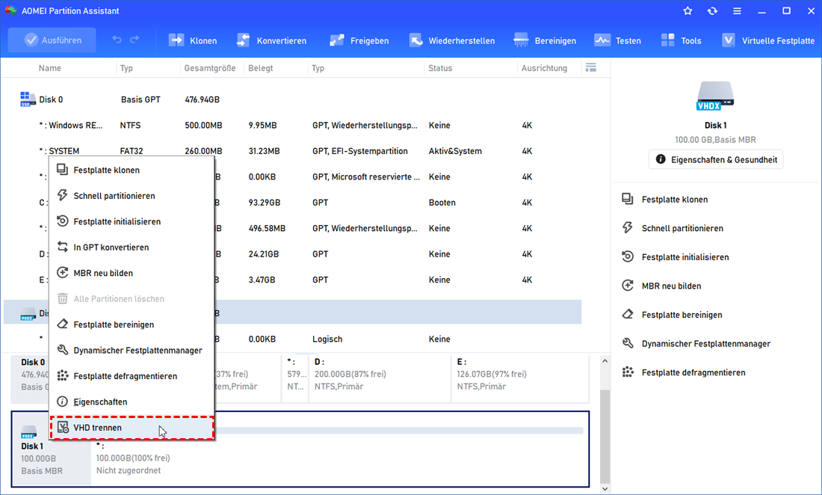This screenshot has width=822, height=495.
Task: Open Eigenschaften from the context menu
Action: [132, 401]
